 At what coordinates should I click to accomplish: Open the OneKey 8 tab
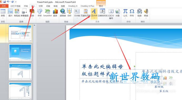73,6
